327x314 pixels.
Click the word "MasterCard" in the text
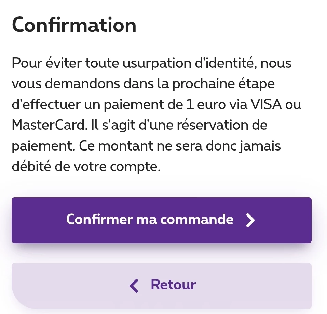(x=47, y=125)
